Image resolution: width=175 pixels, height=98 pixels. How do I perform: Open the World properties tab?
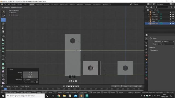[147, 56]
